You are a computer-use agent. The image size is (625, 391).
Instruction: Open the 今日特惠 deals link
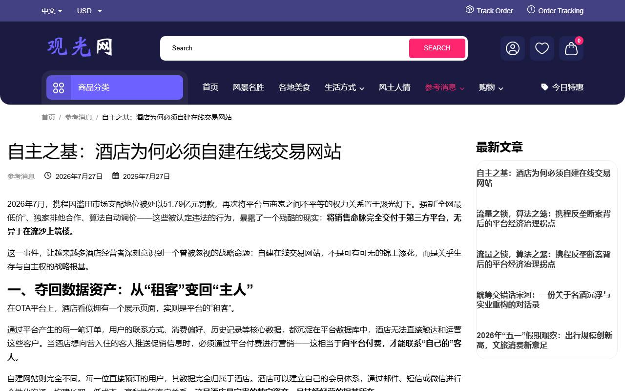click(x=562, y=87)
